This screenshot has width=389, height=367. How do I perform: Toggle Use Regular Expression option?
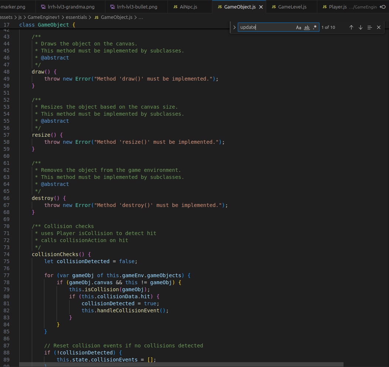(315, 27)
